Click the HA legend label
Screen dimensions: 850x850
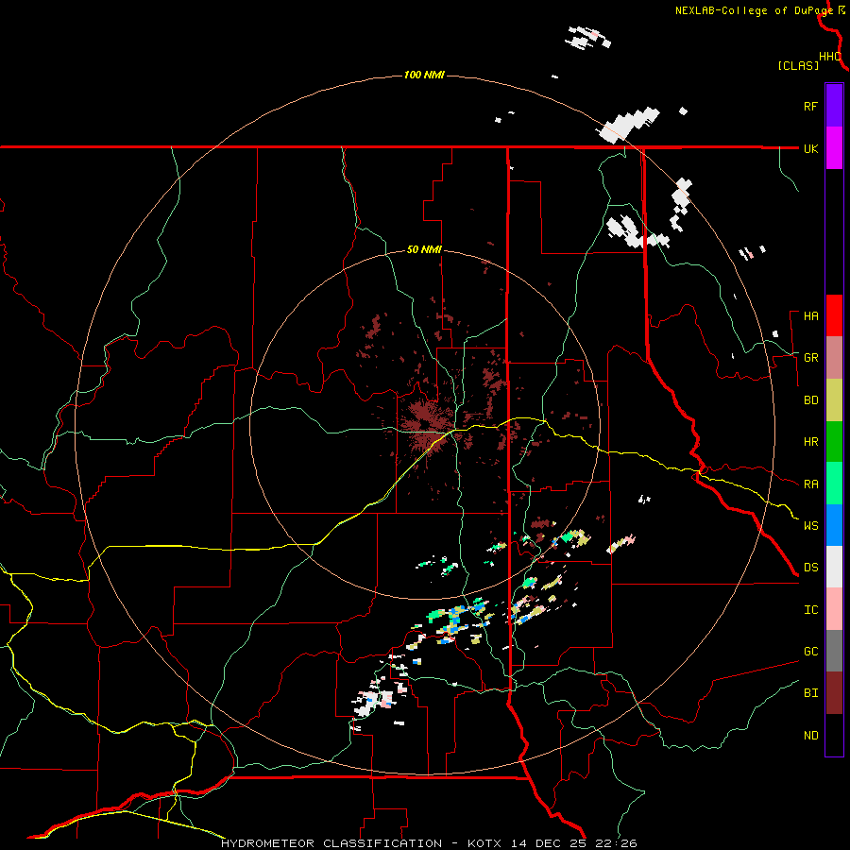pos(810,316)
